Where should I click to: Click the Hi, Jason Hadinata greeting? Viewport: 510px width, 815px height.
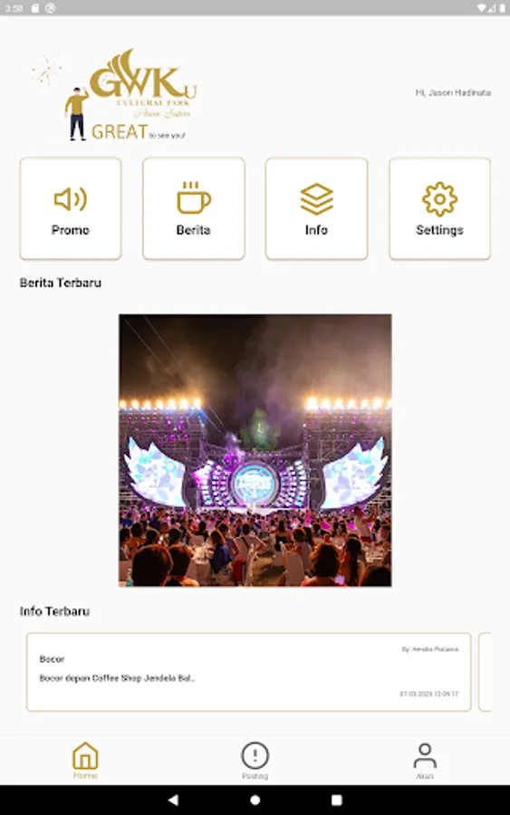453,92
